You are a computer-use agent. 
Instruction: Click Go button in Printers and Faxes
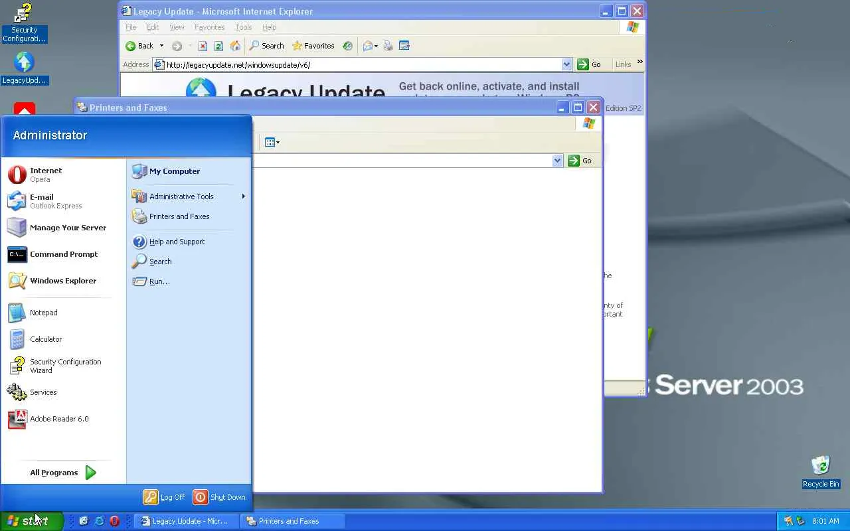click(x=580, y=161)
